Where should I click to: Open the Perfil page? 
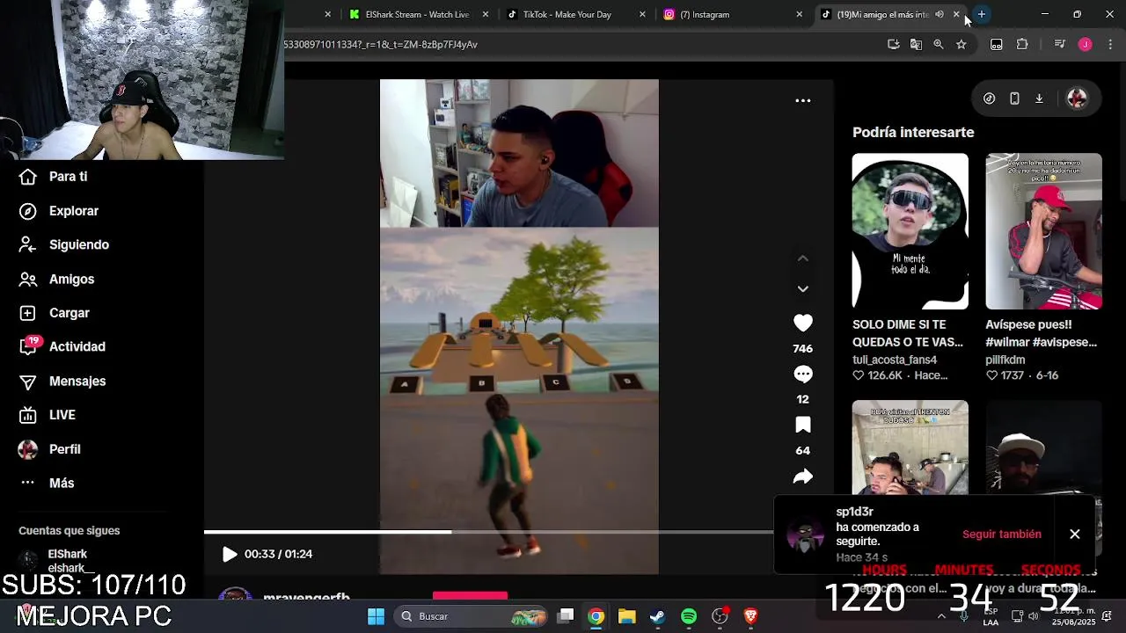point(50,449)
